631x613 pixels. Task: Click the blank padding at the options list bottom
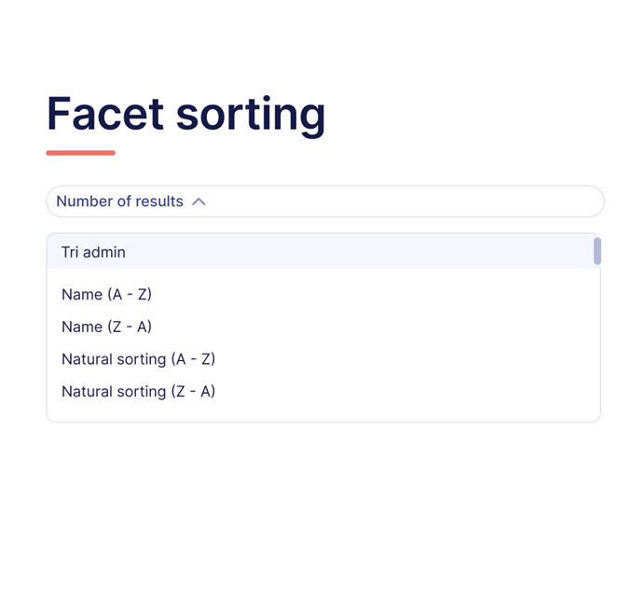pyautogui.click(x=317, y=413)
